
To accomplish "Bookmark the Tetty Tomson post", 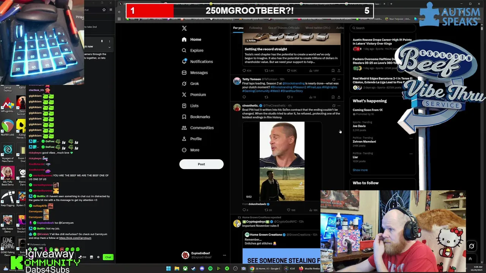I will (333, 97).
